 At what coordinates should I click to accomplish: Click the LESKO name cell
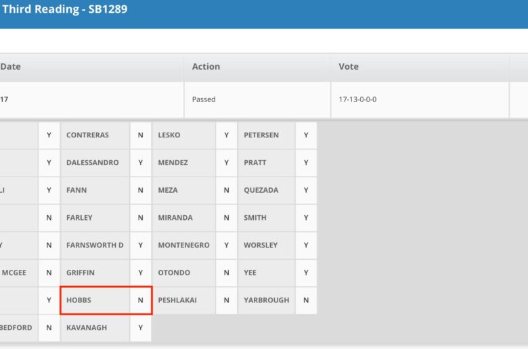[x=183, y=135]
